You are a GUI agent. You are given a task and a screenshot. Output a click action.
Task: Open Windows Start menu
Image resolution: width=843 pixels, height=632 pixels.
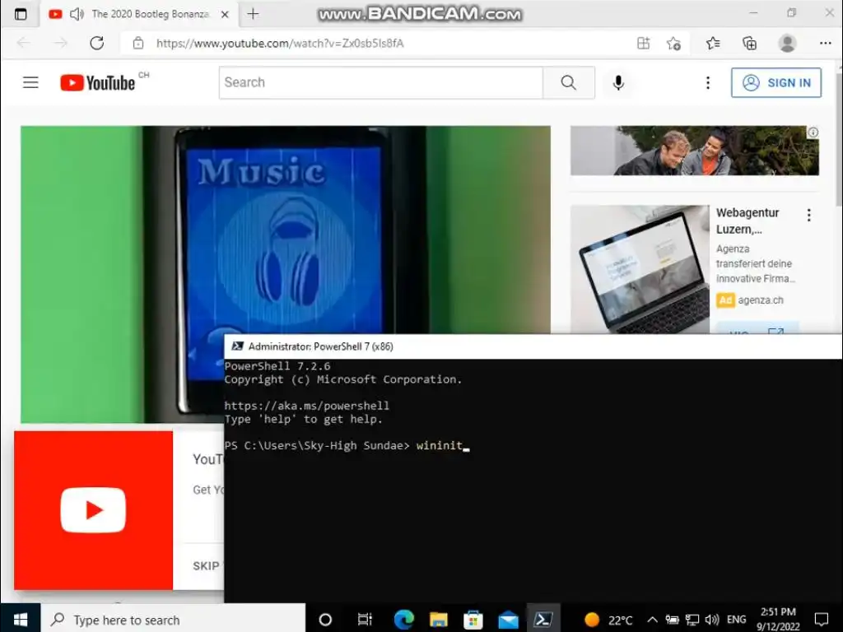point(21,620)
